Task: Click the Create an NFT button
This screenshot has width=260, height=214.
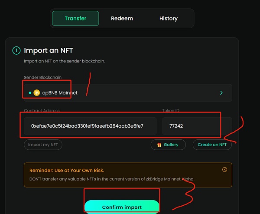Action: [x=212, y=145]
